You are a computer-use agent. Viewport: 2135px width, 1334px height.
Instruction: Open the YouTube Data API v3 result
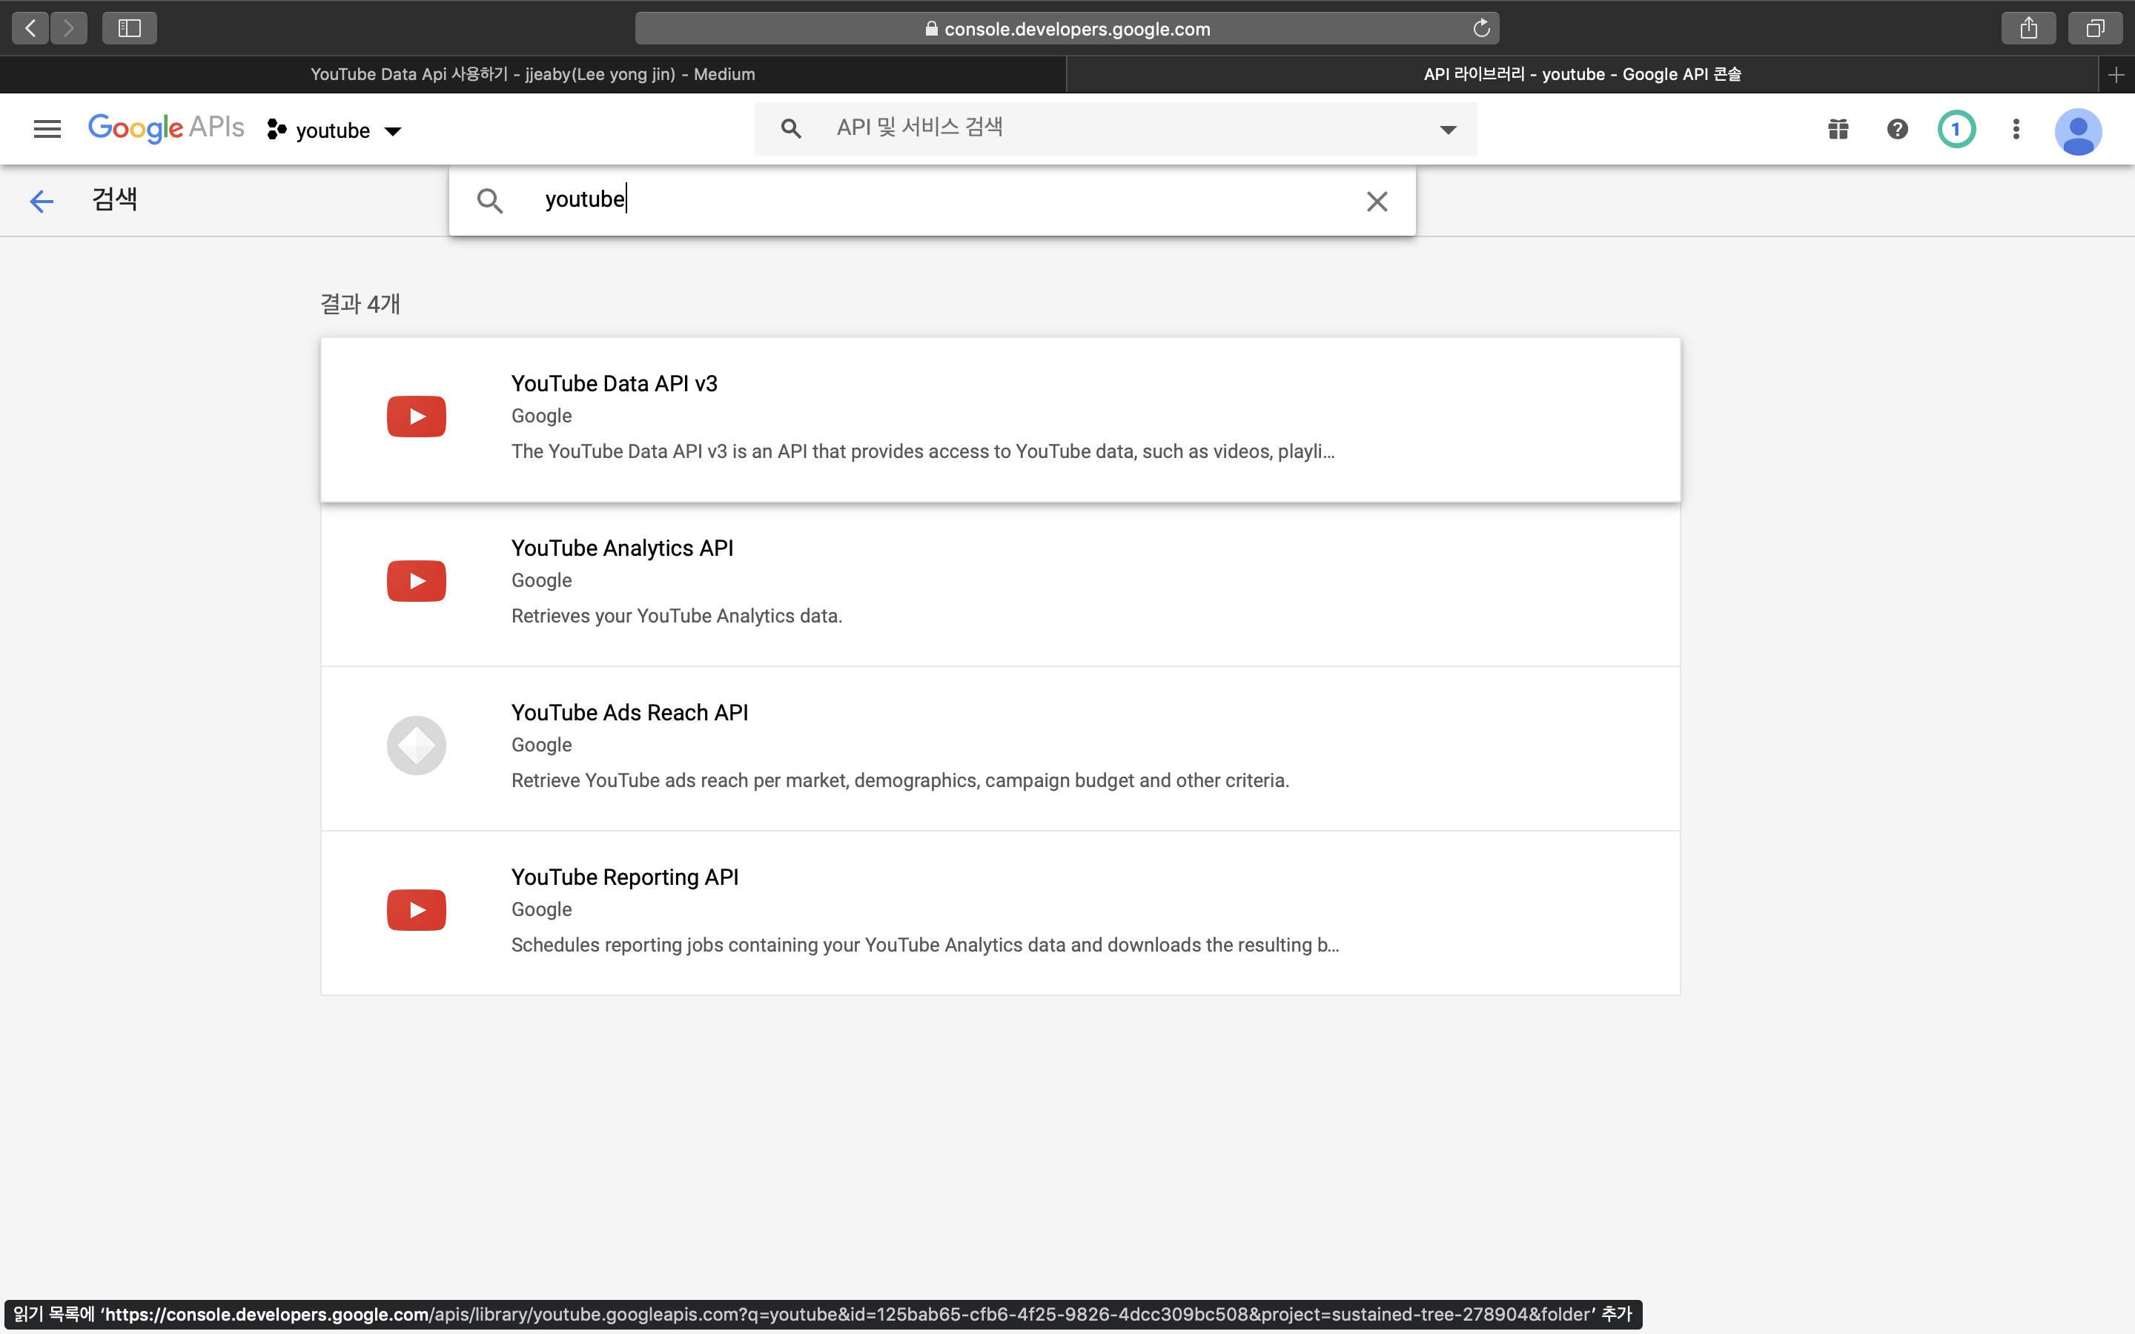[x=614, y=384]
